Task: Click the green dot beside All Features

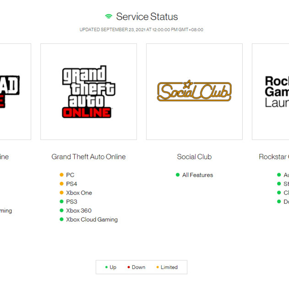Action: pyautogui.click(x=178, y=174)
